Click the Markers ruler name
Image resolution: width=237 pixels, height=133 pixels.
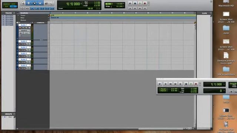point(23,20)
